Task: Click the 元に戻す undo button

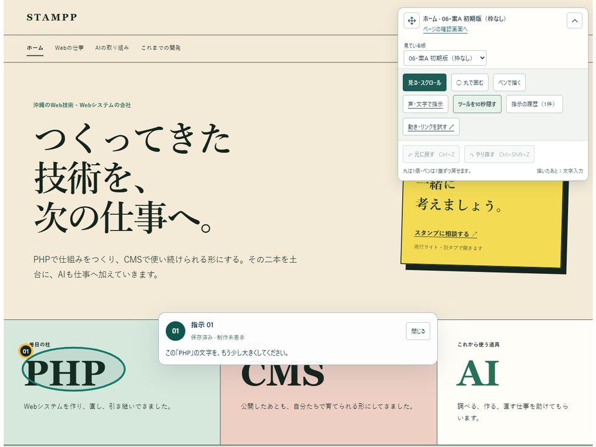Action: point(431,155)
